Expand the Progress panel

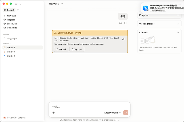tap(159, 15)
